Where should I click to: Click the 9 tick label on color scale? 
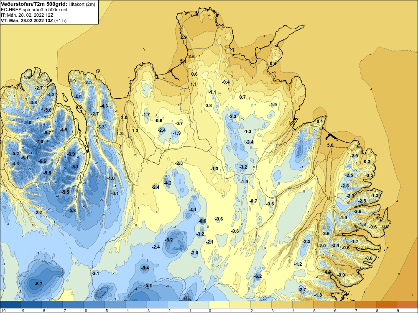398,310
